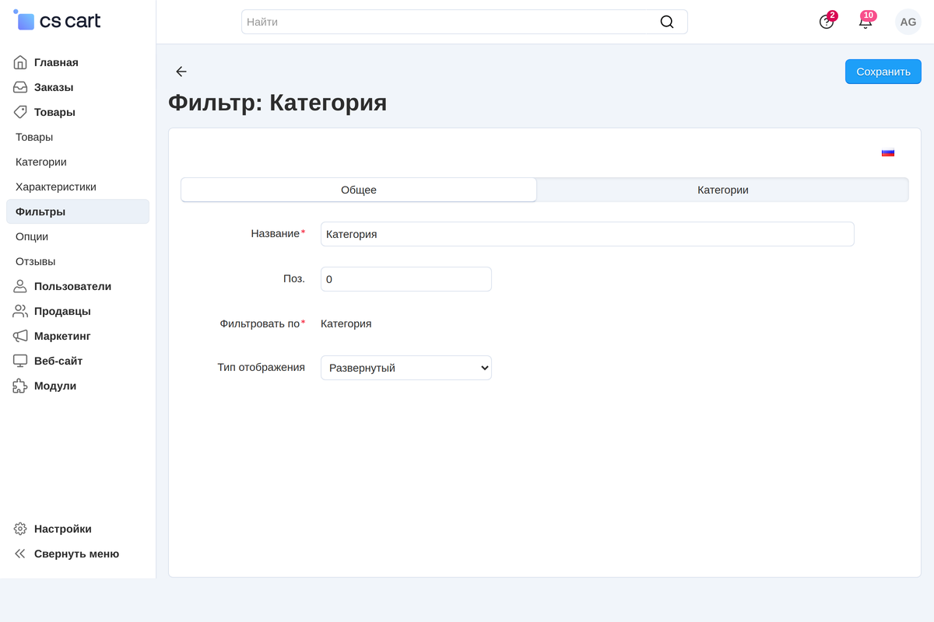Switch to the Общее tab

pyautogui.click(x=359, y=190)
